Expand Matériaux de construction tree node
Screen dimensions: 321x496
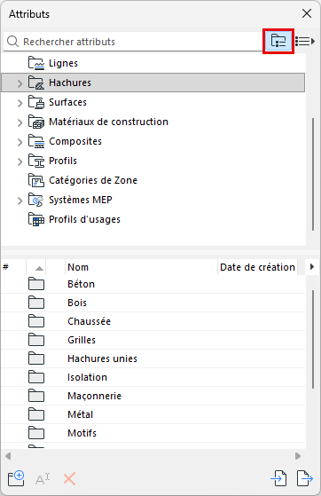[x=20, y=122]
